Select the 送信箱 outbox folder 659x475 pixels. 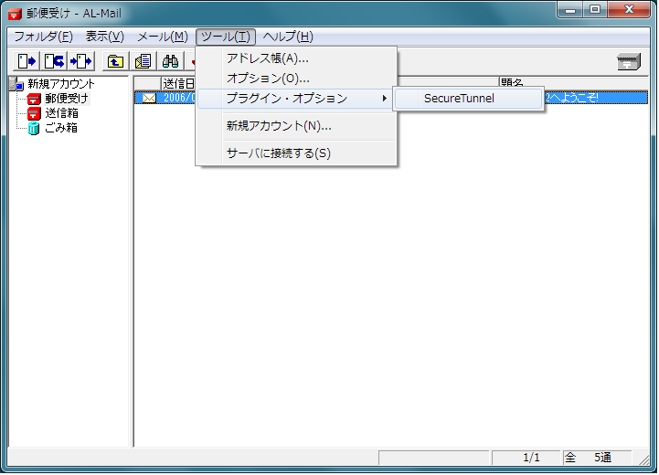60,112
